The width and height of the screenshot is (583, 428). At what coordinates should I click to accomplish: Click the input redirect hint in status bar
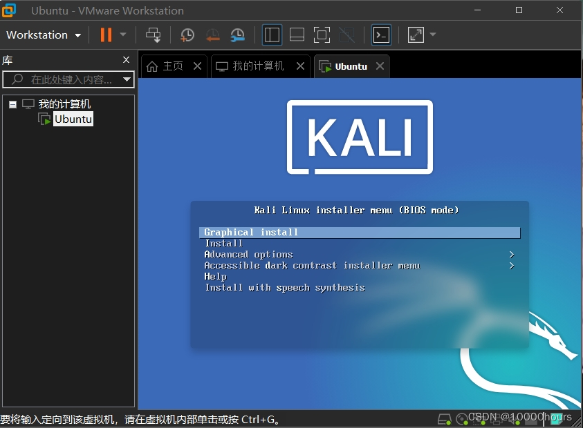(x=140, y=420)
